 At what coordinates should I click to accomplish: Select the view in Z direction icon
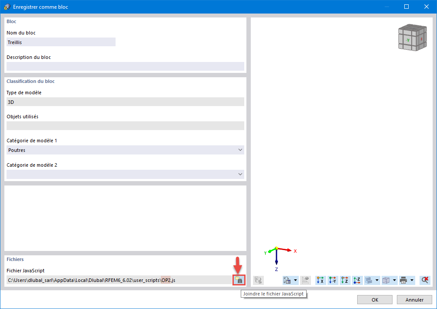tap(345, 280)
